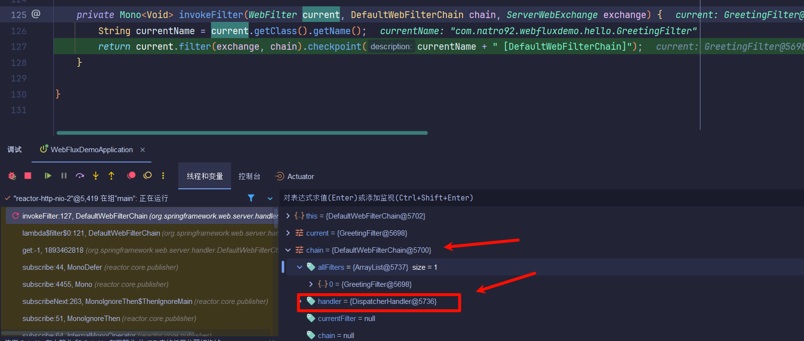Image resolution: width=804 pixels, height=341 pixels.
Task: Click the inline currentName value hint on line 126
Action: pyautogui.click(x=538, y=31)
